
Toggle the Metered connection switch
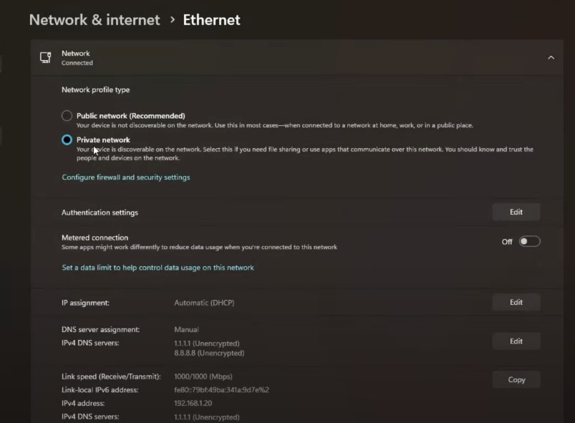[529, 241]
